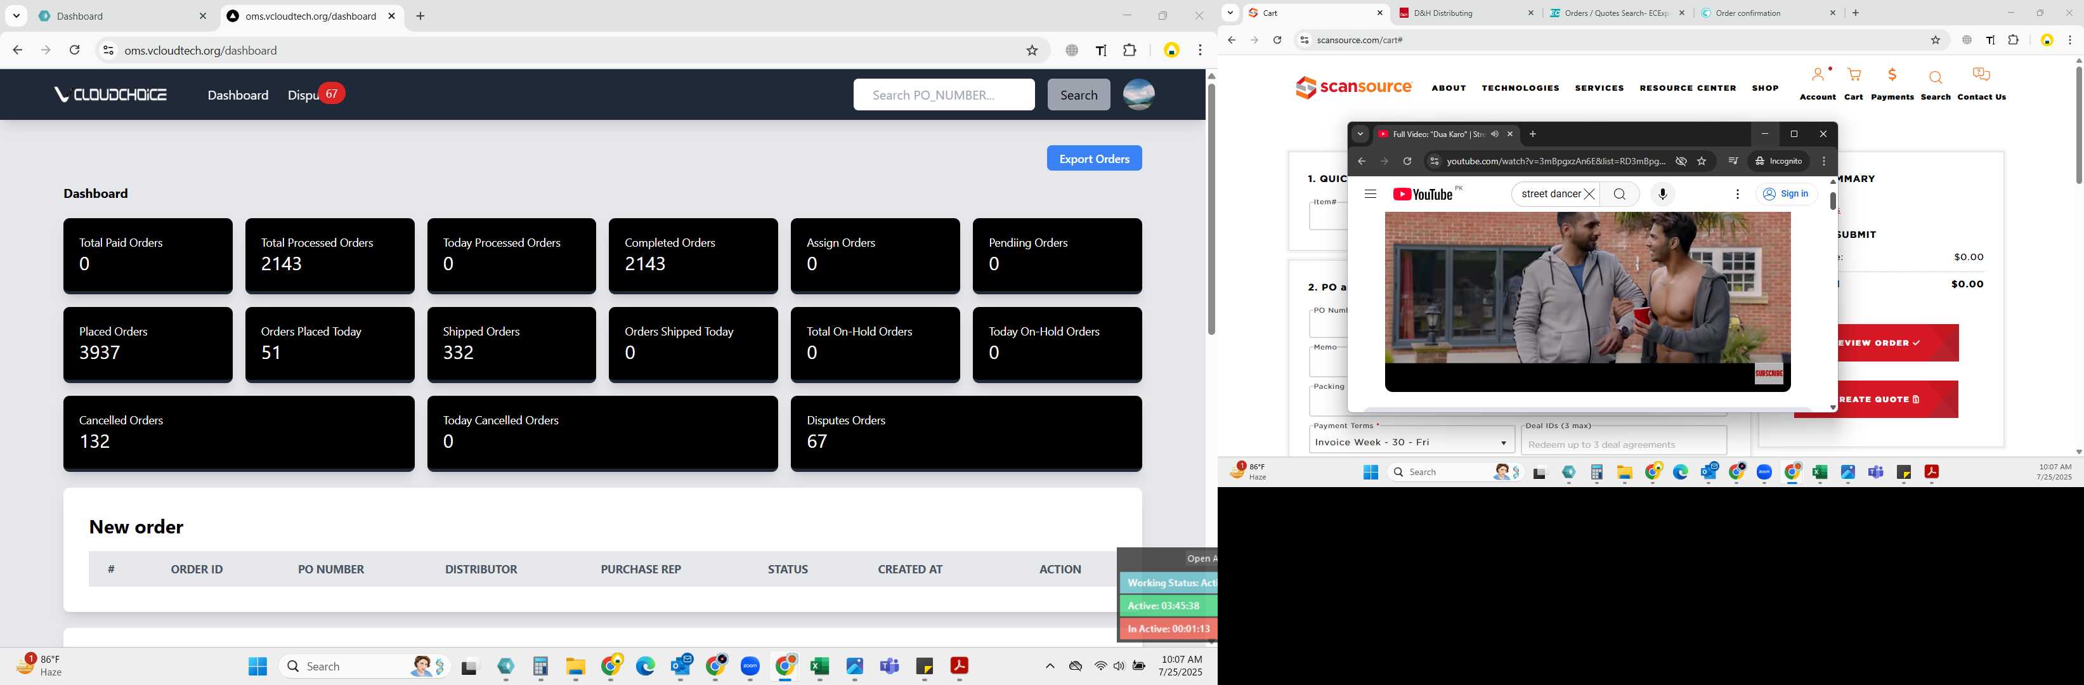Screen dimensions: 2084x685
Task: Focus the Search PO_NUMBER input field
Action: tap(943, 95)
